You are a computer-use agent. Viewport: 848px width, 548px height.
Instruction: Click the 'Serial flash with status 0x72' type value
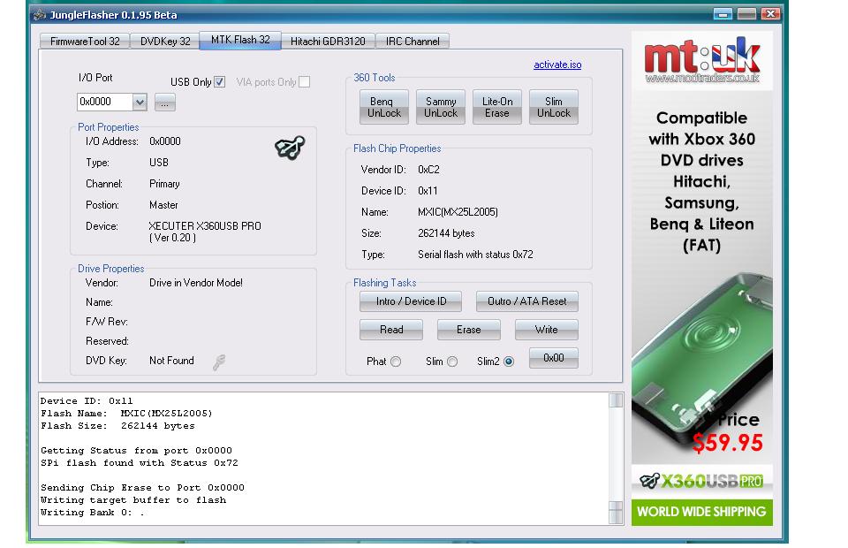[475, 255]
